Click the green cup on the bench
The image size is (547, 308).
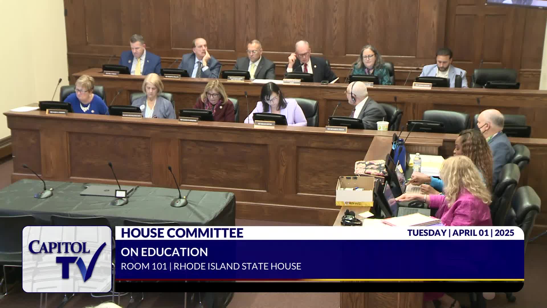point(382,126)
